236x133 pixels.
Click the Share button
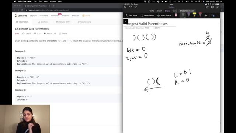pyautogui.click(x=63, y=34)
